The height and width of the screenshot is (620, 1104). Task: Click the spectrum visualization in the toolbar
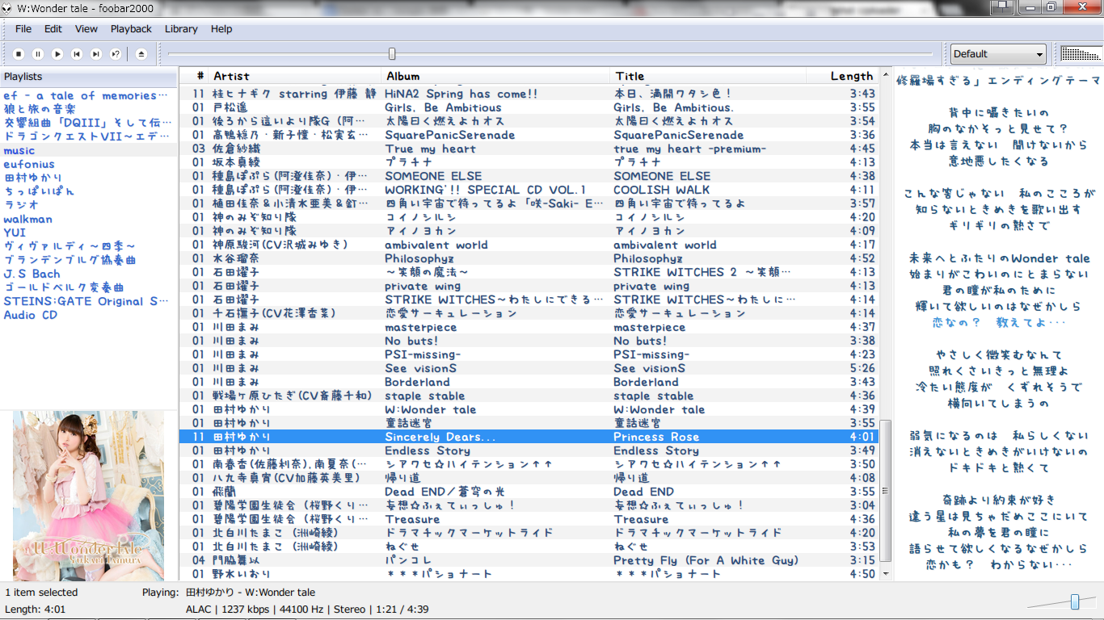(1081, 54)
